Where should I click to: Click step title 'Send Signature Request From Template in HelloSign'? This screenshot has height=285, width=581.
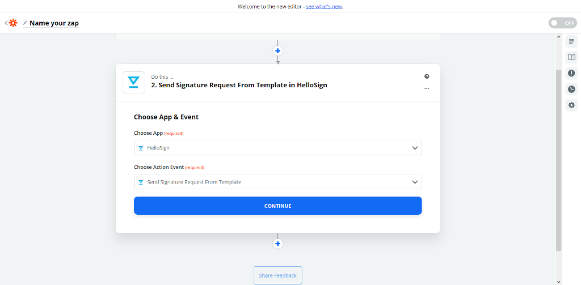[239, 85]
